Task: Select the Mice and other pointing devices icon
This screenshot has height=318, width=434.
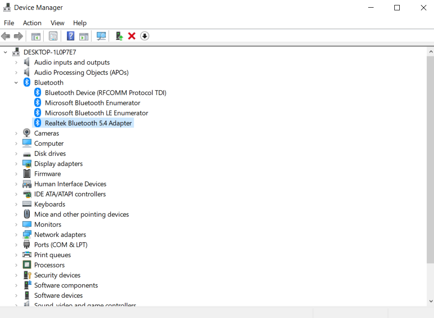Action: (x=27, y=214)
